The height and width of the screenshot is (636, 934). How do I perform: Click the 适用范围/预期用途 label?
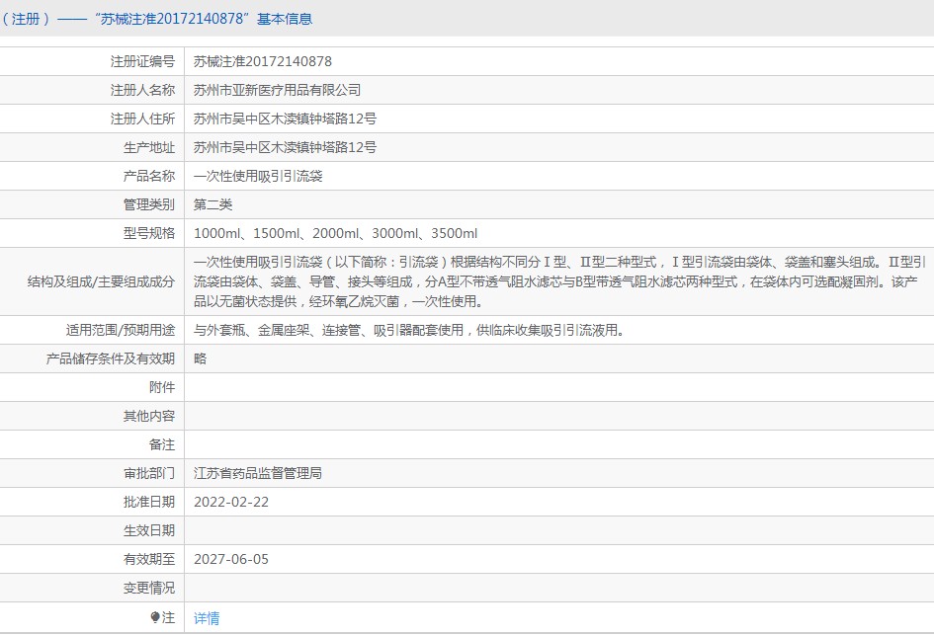pyautogui.click(x=121, y=330)
